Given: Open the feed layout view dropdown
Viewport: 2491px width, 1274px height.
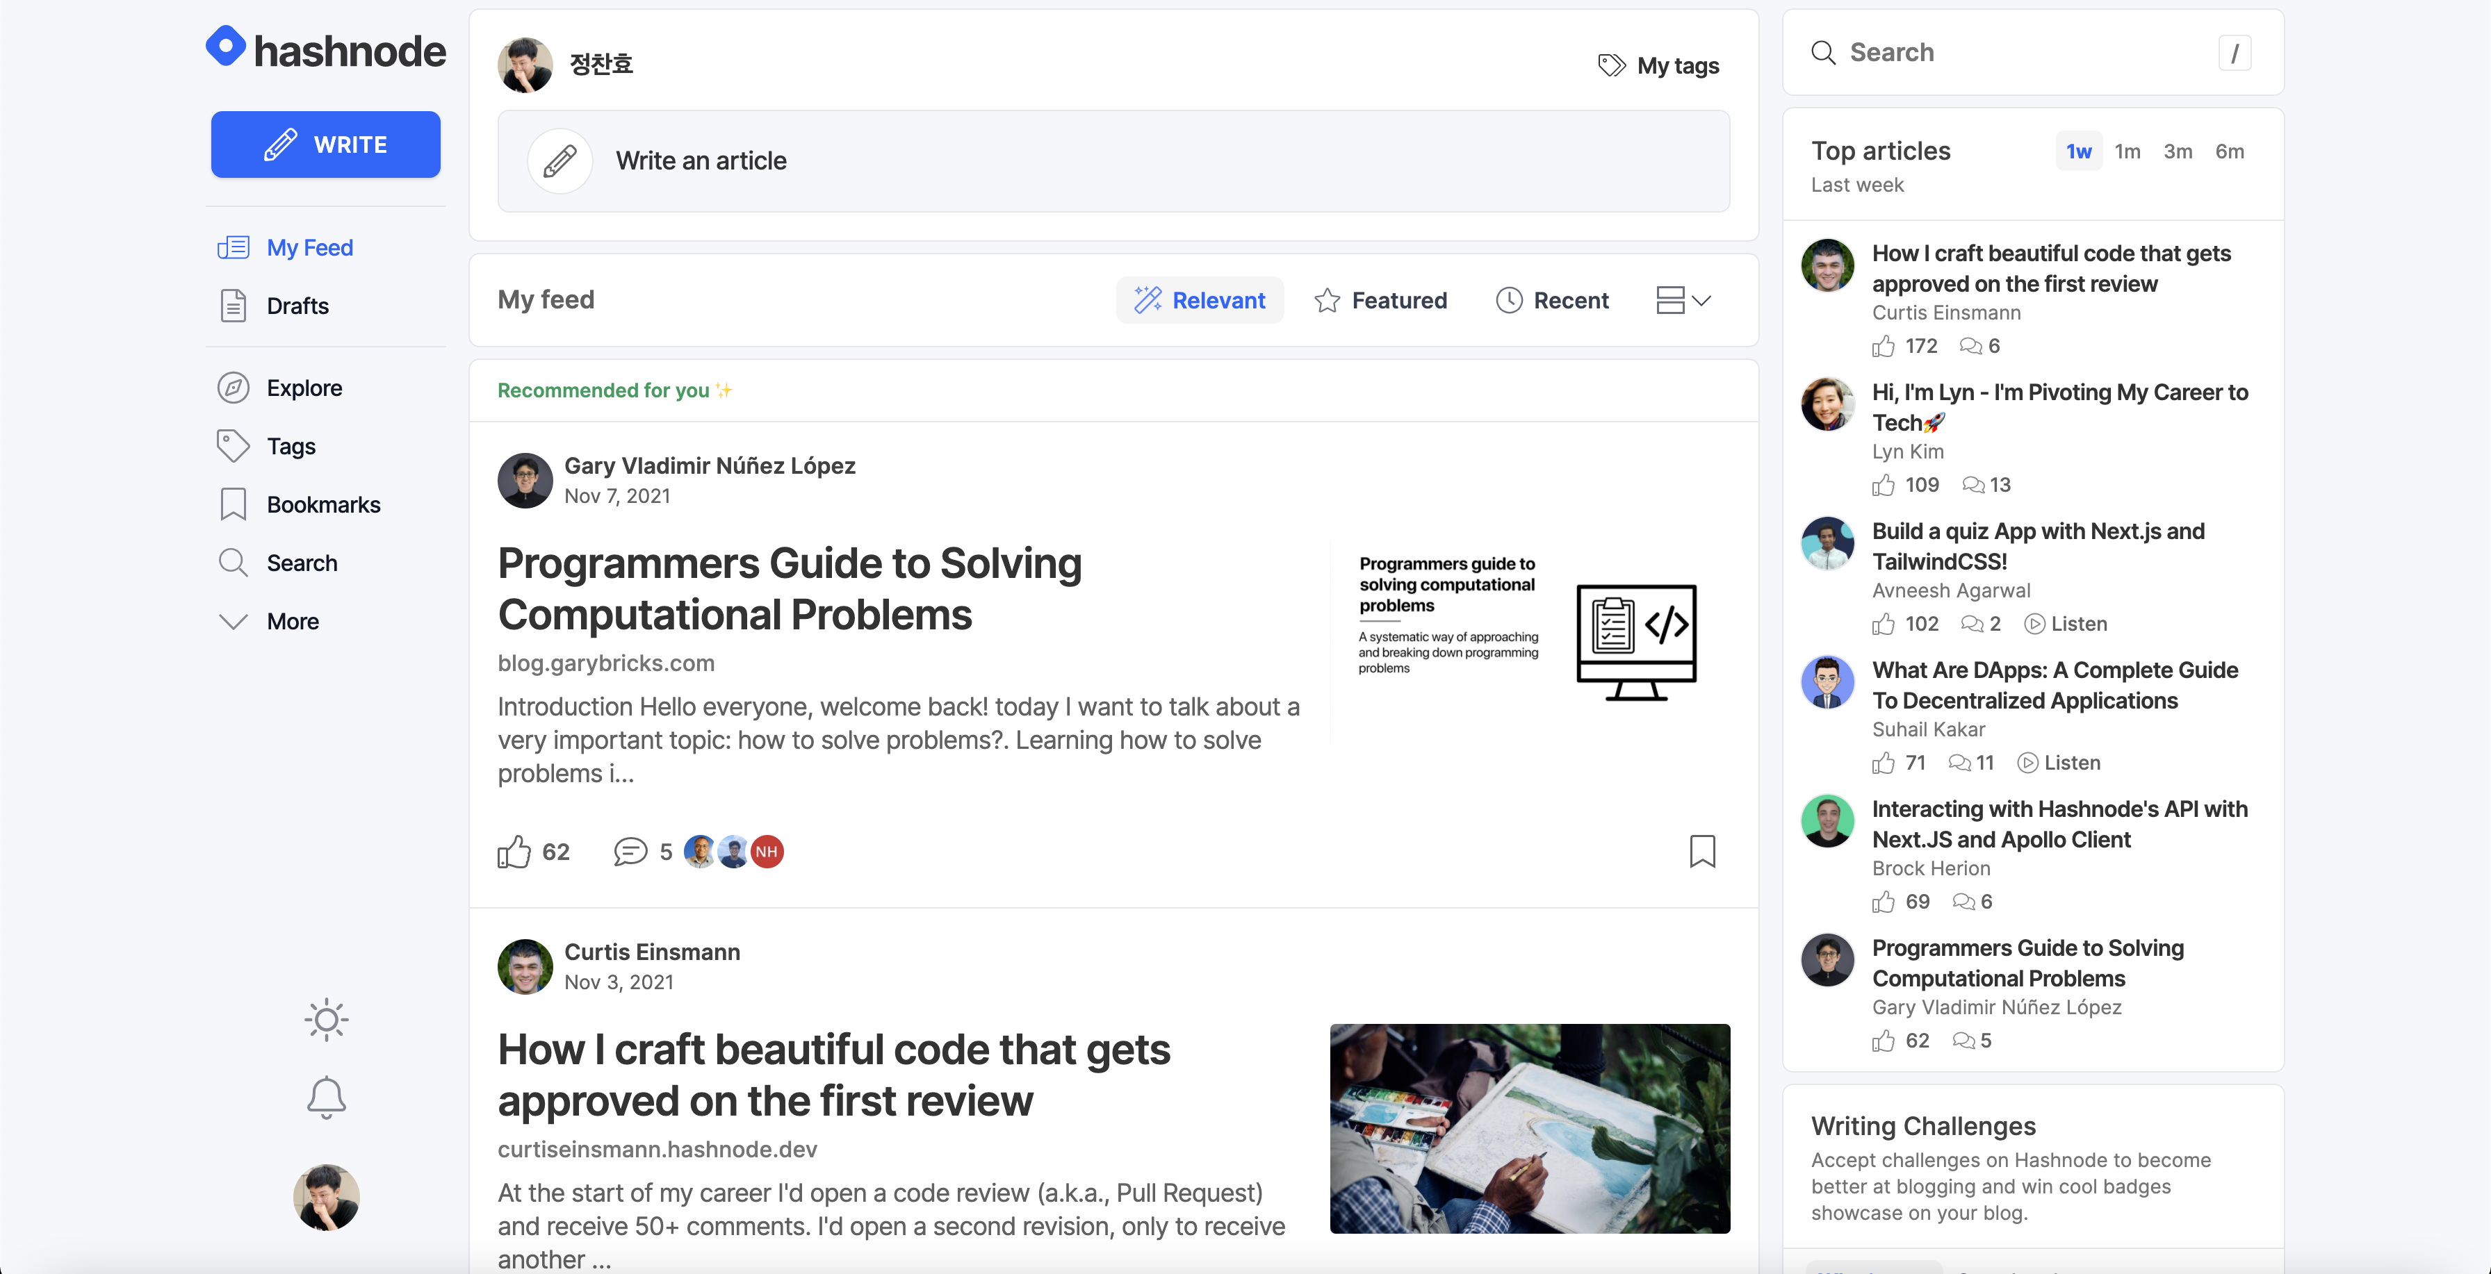Looking at the screenshot, I should tap(1683, 299).
